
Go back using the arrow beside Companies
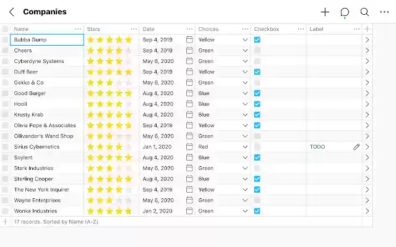[x=12, y=12]
